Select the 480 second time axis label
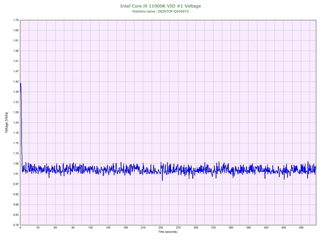The width and height of the screenshot is (321, 240). pyautogui.click(x=301, y=228)
